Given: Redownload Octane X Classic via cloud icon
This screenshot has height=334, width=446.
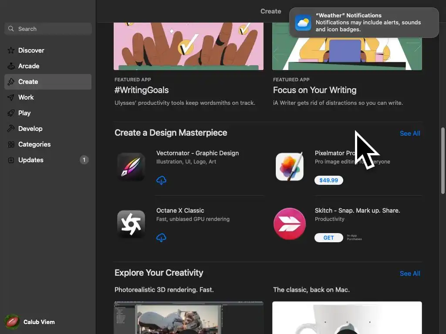Looking at the screenshot, I should (161, 238).
